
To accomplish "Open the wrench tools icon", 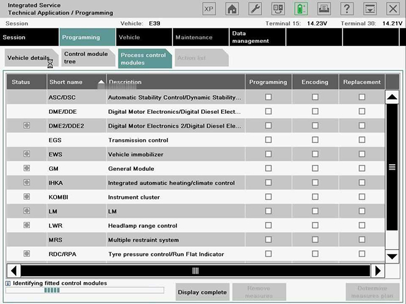I will tap(255, 9).
